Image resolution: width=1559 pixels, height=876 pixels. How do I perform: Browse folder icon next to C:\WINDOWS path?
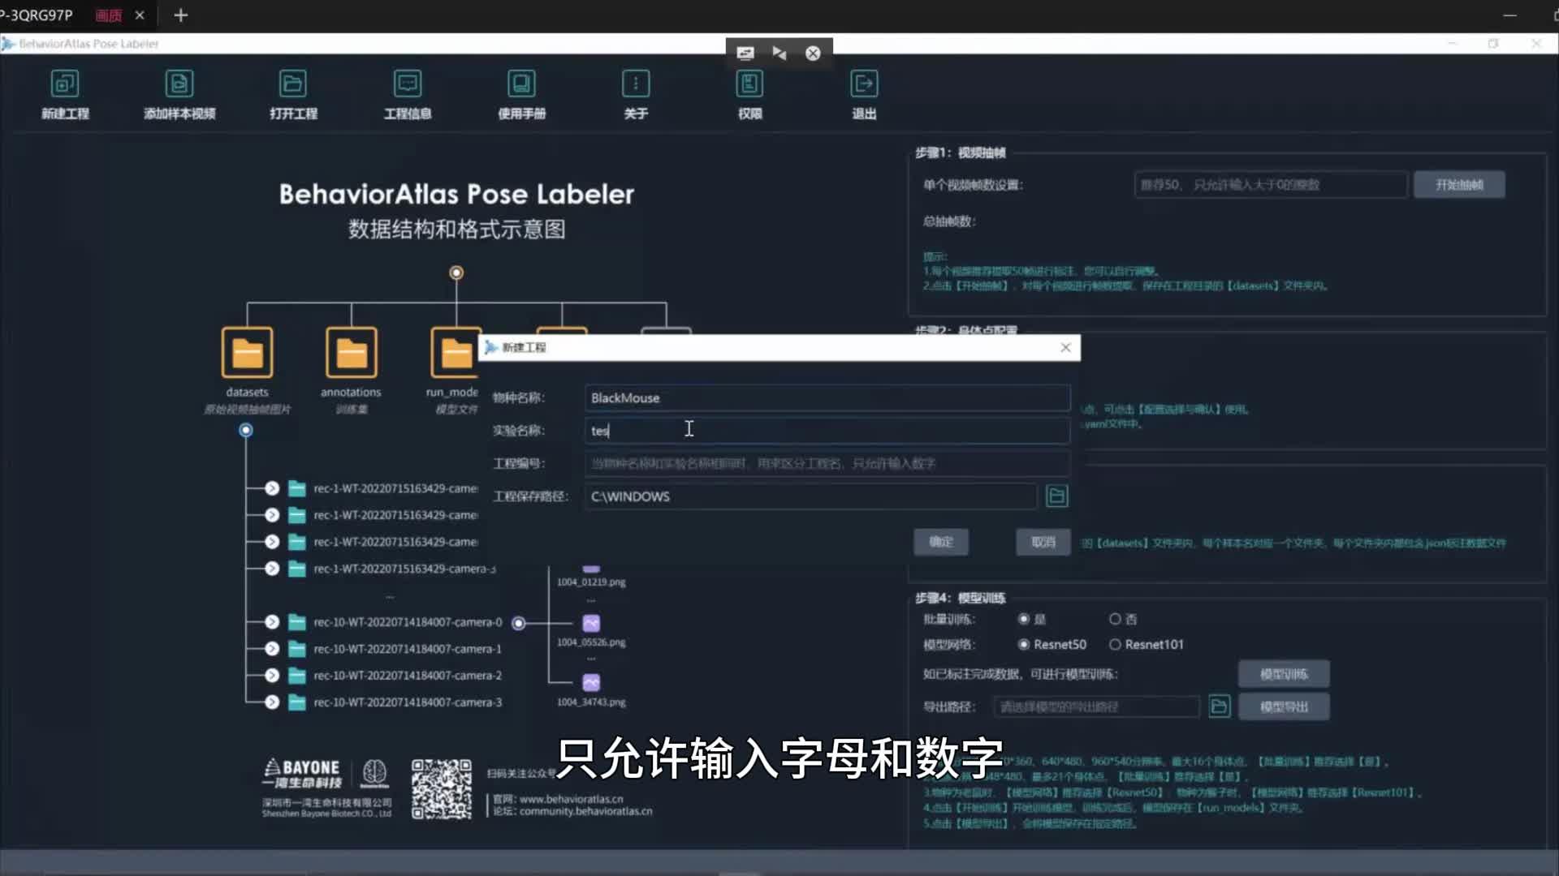[x=1056, y=496]
